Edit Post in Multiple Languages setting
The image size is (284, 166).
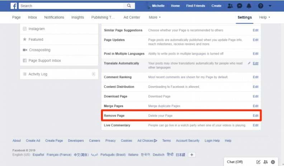coord(255,53)
